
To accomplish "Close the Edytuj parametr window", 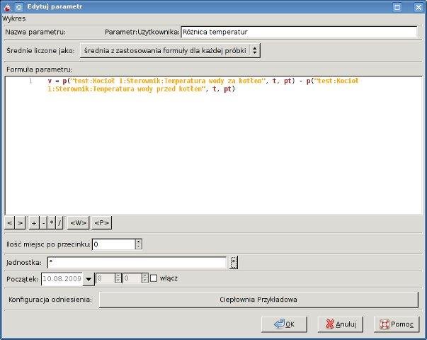I will click(x=419, y=7).
